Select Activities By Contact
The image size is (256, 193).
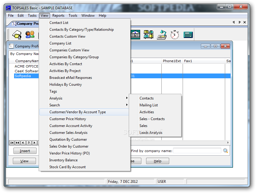pos(84,64)
